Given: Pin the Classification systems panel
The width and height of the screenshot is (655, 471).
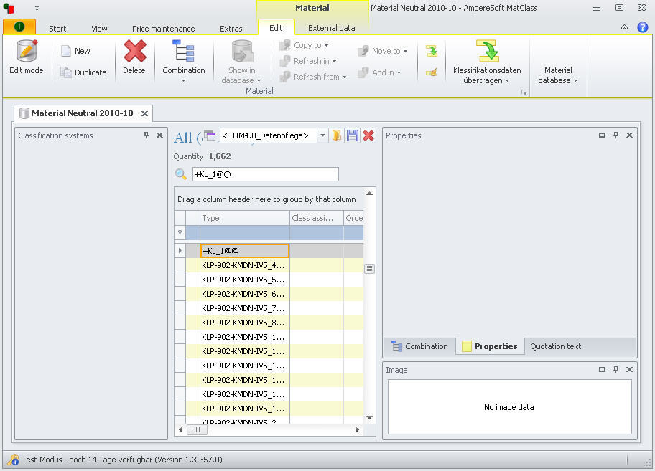Looking at the screenshot, I should point(147,135).
